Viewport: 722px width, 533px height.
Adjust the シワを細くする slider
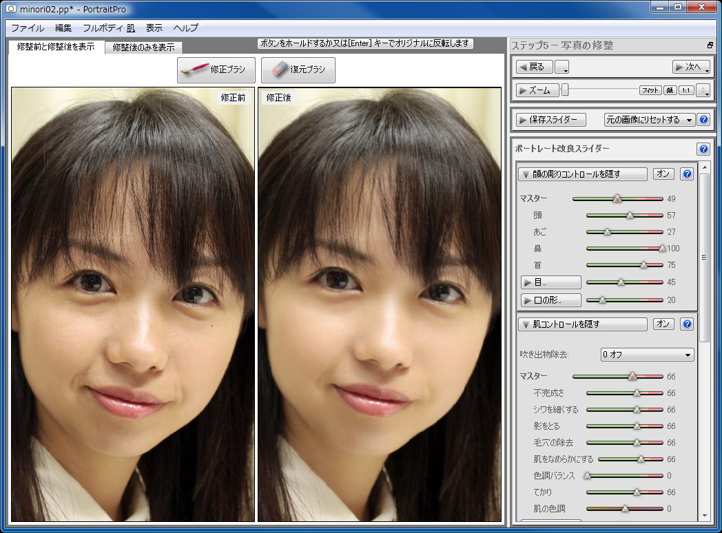(624, 409)
